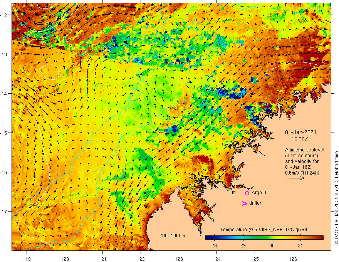Click the dark red end of temperature scale
The height and width of the screenshot is (262, 339).
(x=322, y=237)
